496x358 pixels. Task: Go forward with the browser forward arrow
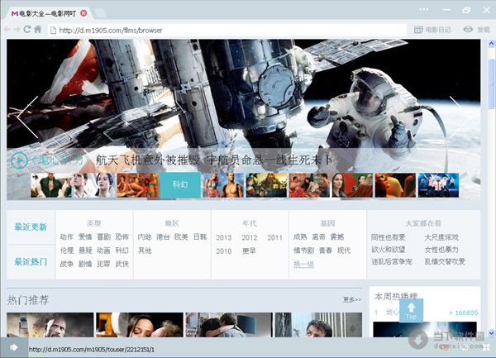(17, 30)
